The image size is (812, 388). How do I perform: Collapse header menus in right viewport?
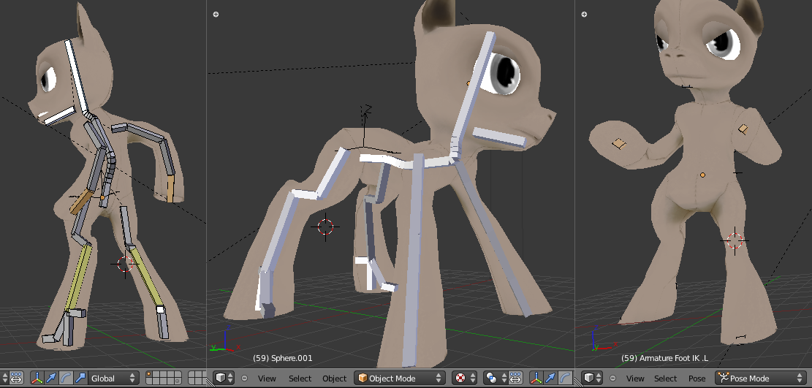coord(612,379)
